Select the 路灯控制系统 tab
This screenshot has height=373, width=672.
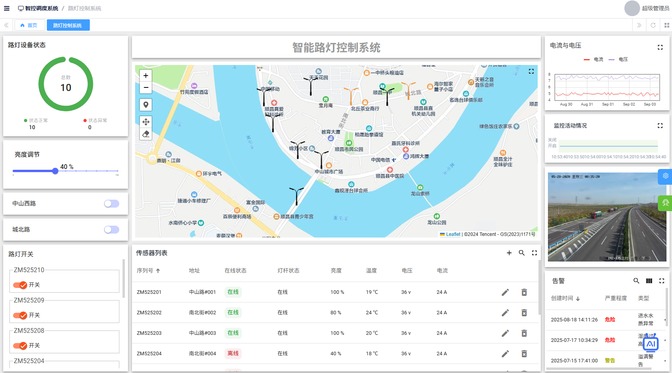point(68,25)
